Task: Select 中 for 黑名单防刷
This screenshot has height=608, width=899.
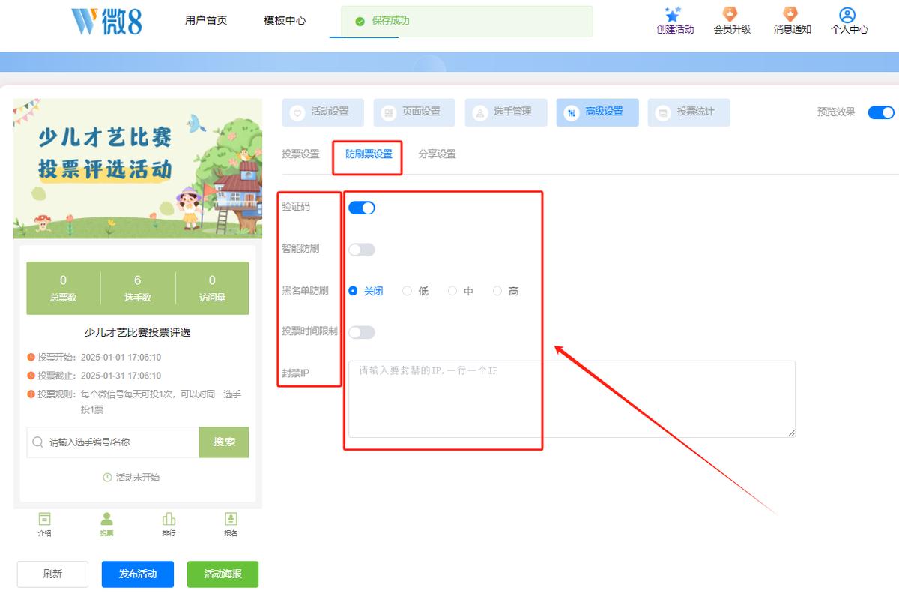Action: click(x=461, y=291)
